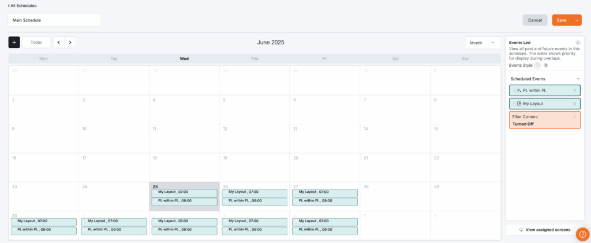Open PL within PL event on July 1

(114, 230)
